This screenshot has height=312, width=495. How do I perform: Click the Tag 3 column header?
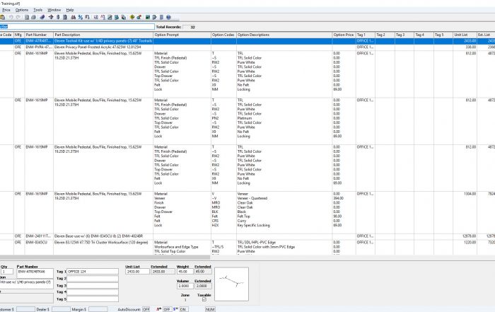404,35
